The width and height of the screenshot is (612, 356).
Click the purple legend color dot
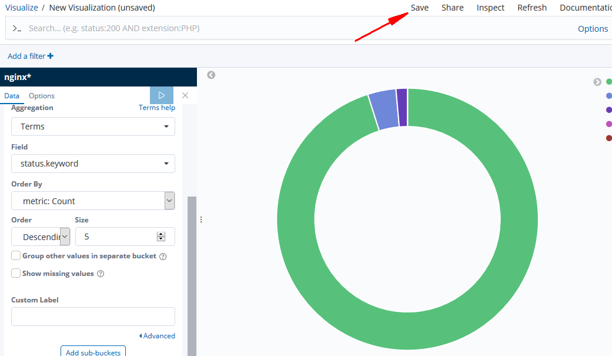(x=609, y=110)
